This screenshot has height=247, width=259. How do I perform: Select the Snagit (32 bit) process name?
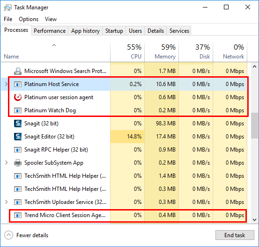(x=41, y=123)
